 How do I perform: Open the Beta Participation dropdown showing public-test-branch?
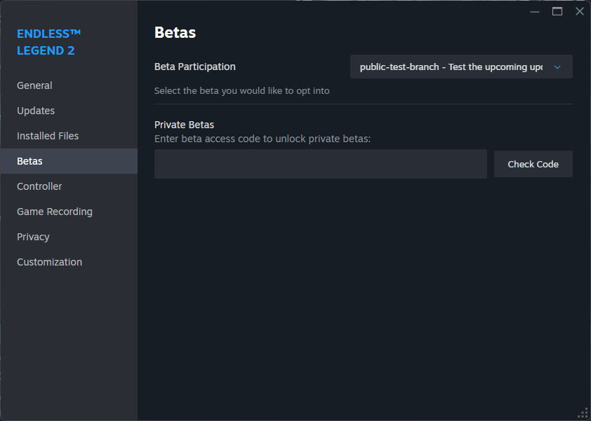pos(451,67)
